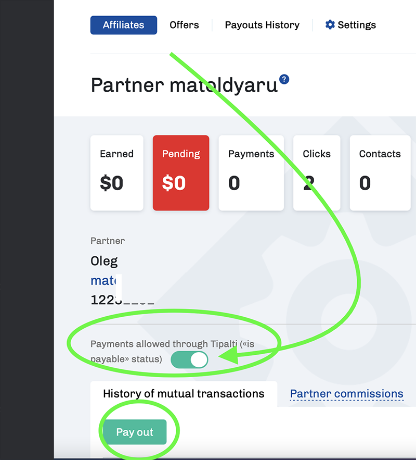Viewport: 416px width, 460px height.
Task: Open the Settings gear icon
Action: [x=330, y=24]
